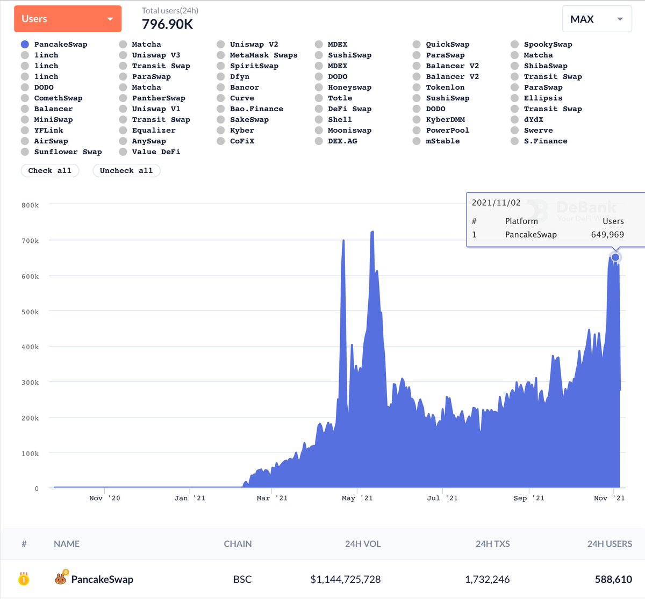The image size is (645, 599).
Task: Click the 649,969 tooltip users value
Action: point(607,235)
